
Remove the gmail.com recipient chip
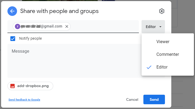pos(67,26)
